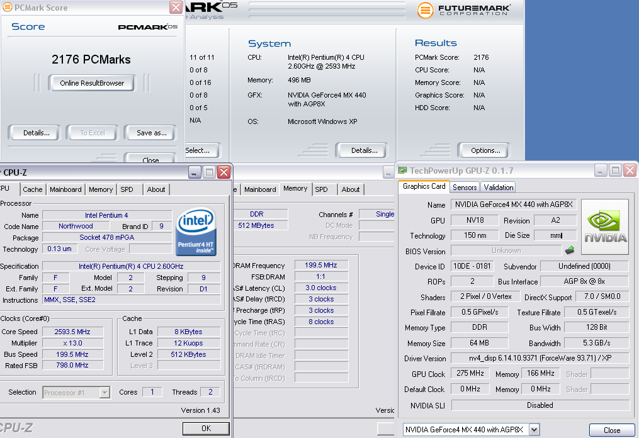Close the PCMark Score window
This screenshot has width=639, height=438.
[176, 7]
